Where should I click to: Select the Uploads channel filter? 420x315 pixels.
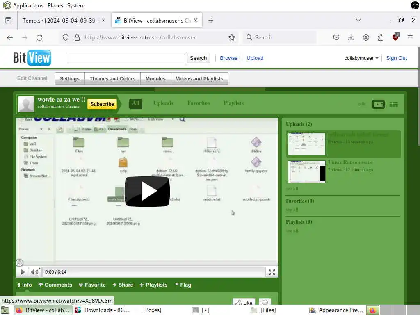point(163,103)
